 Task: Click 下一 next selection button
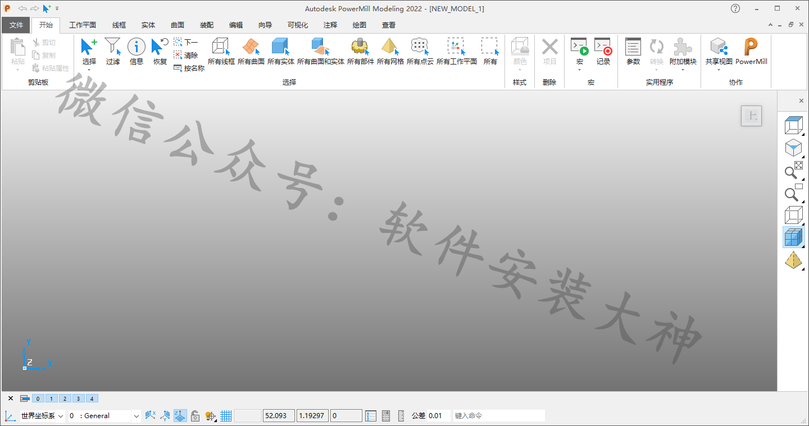pyautogui.click(x=186, y=42)
